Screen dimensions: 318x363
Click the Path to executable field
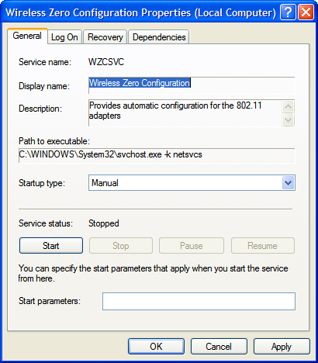[157, 155]
